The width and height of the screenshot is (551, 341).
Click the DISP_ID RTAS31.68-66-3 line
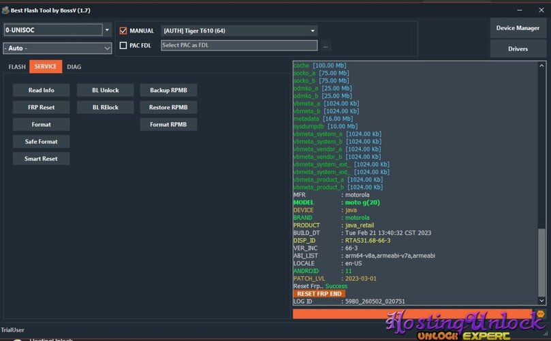pos(342,240)
